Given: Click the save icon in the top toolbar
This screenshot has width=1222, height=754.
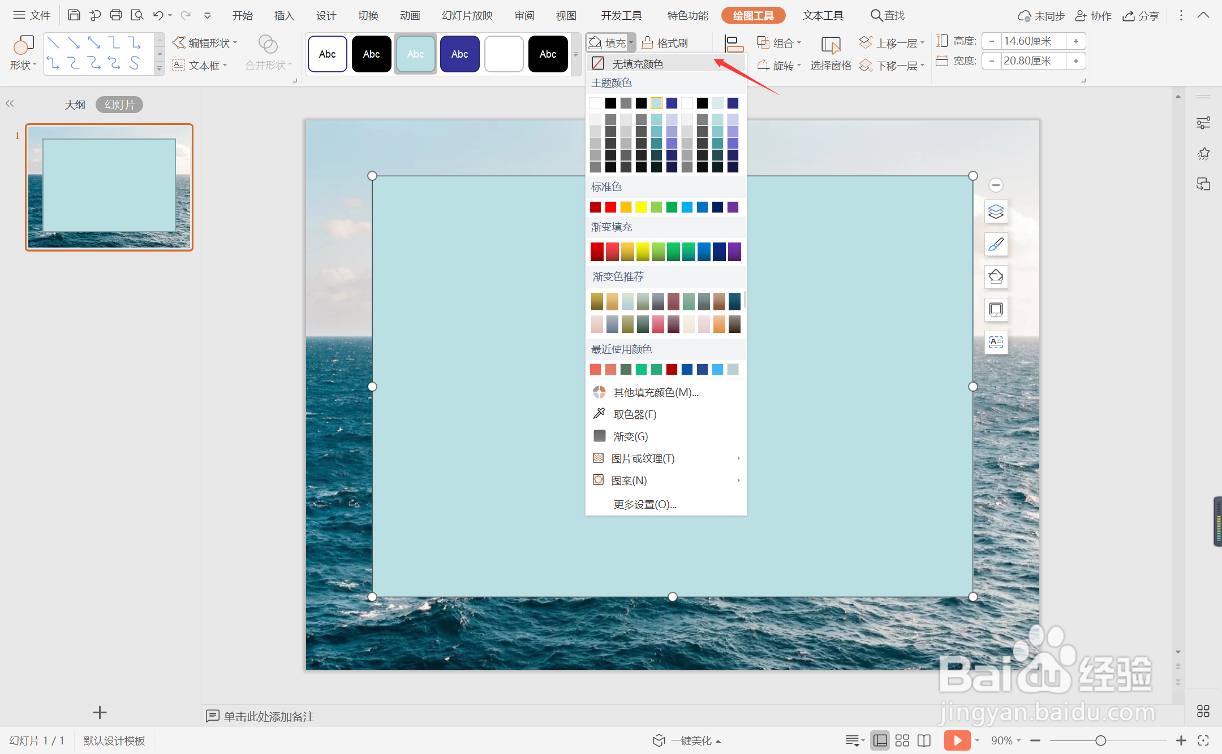Looking at the screenshot, I should (x=74, y=15).
